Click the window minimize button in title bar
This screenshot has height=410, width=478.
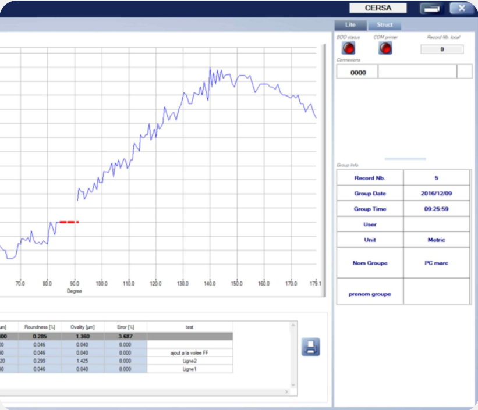coord(432,8)
